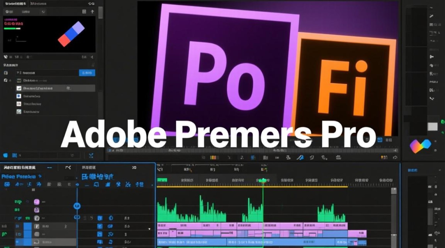Click the blue lines icon in the monitor toolbar
445x248 pixels.
253,158
